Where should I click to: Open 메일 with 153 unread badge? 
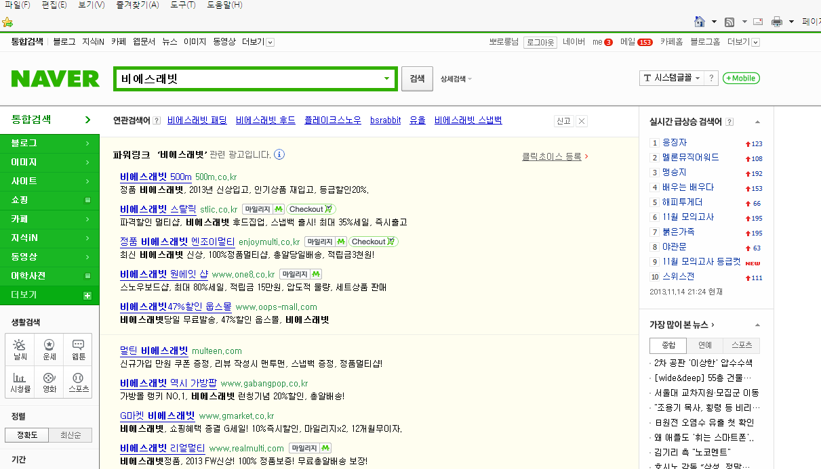637,42
